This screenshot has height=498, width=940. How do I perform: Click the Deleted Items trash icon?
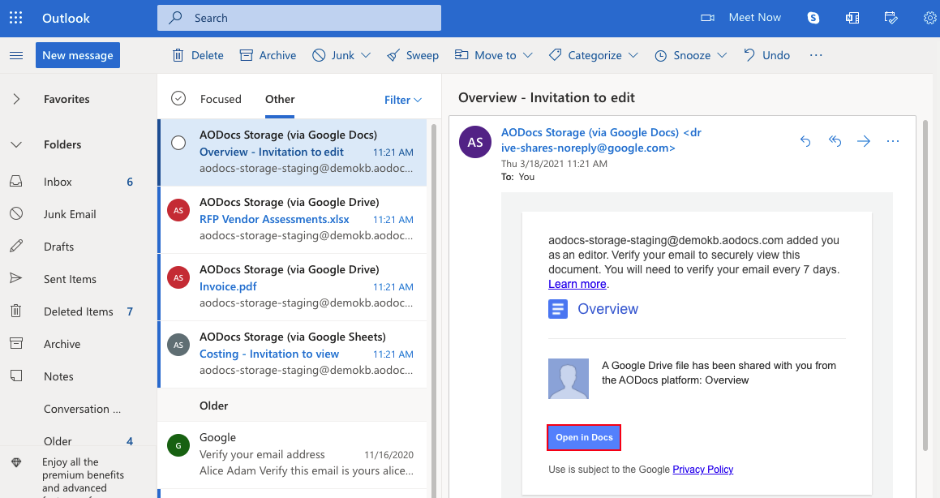click(16, 311)
